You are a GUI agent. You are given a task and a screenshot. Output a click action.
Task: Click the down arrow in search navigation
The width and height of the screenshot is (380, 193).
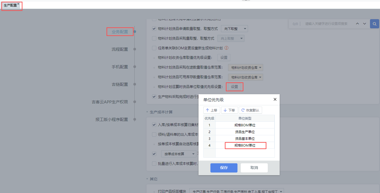point(365,24)
